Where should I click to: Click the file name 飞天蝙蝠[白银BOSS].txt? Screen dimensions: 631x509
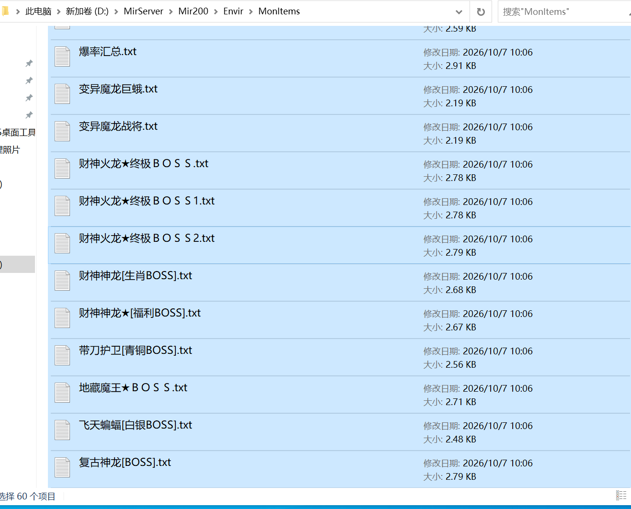pos(136,425)
